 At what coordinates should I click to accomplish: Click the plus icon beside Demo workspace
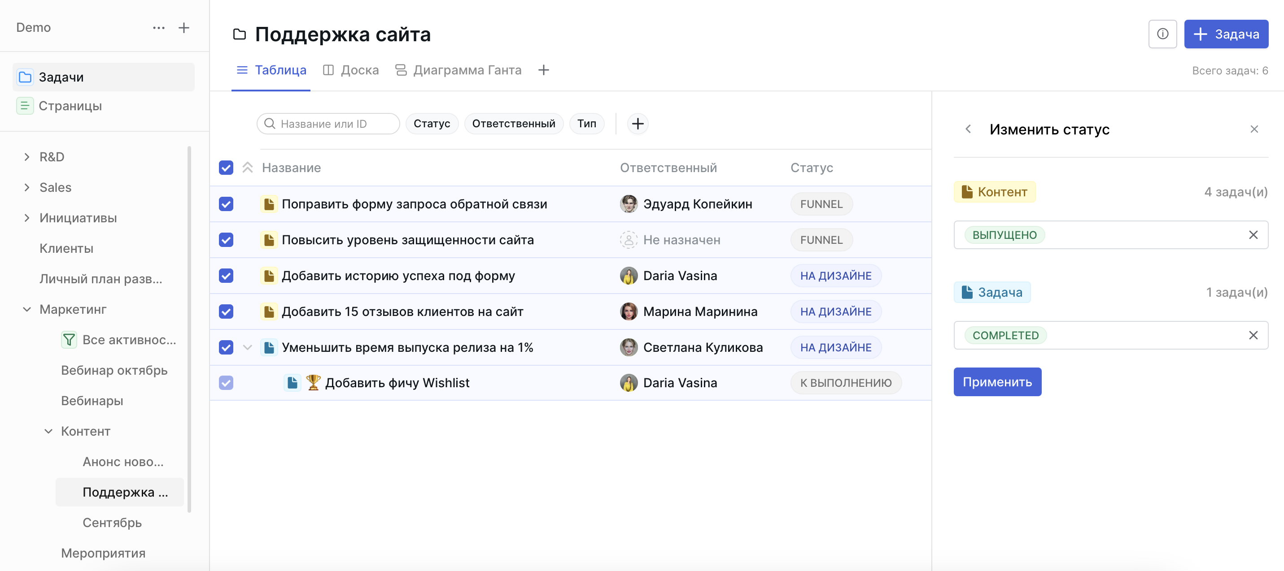tap(183, 28)
